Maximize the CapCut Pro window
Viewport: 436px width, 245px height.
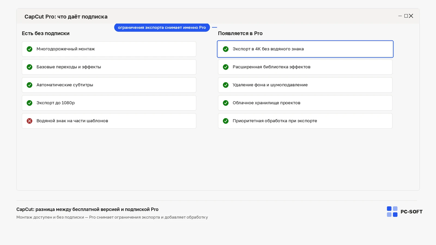pyautogui.click(x=406, y=16)
